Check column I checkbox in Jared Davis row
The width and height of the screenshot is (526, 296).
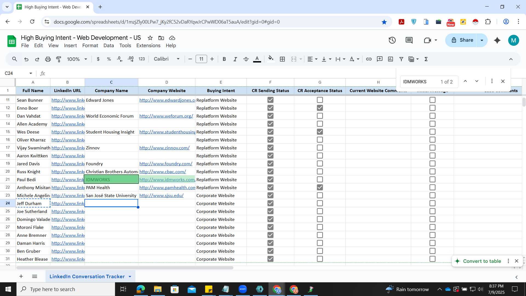click(x=432, y=164)
